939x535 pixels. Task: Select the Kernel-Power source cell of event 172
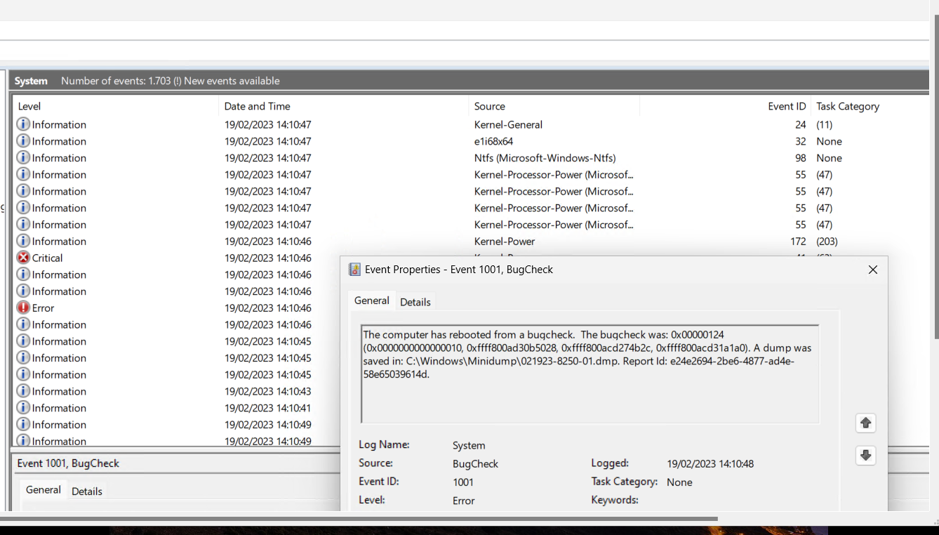click(x=505, y=242)
